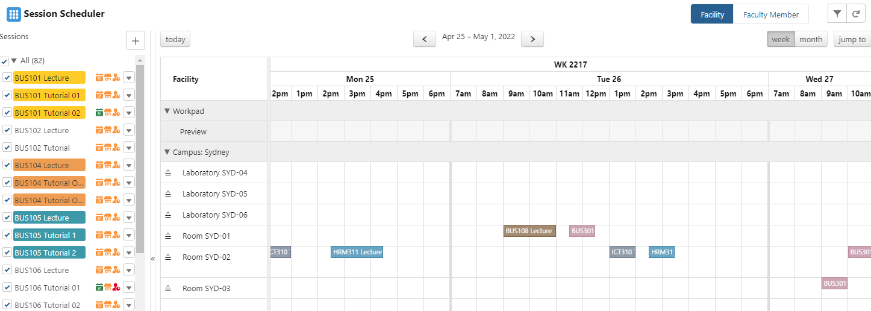Collapse the sessions panel with the « icon

152,259
